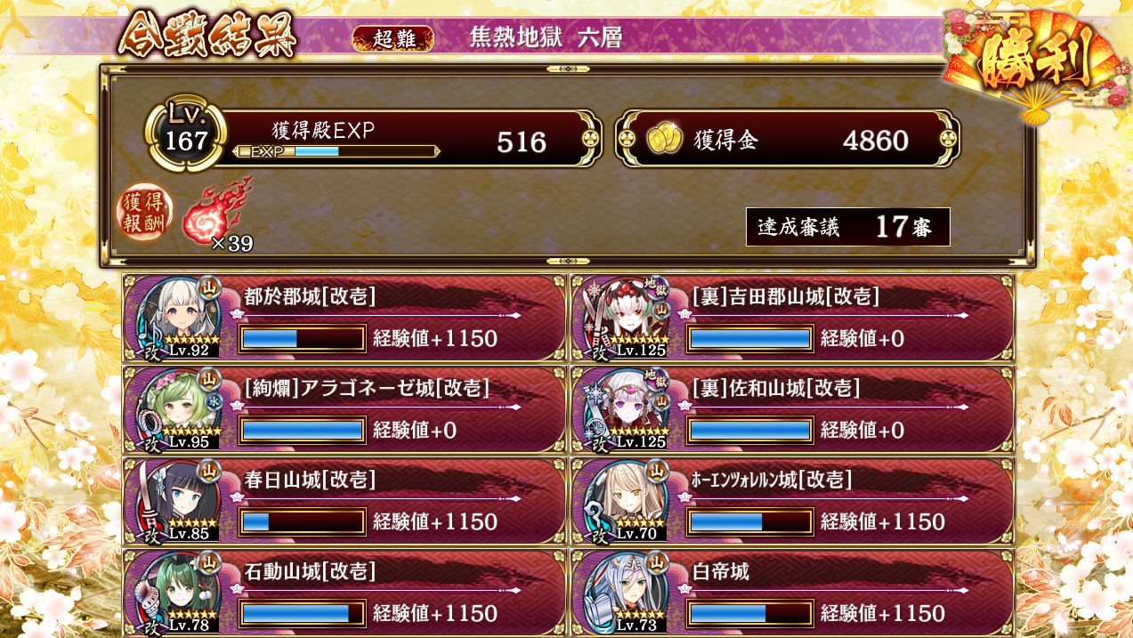Select [裏]吉田郡山城 character portrait
The image size is (1133, 638).
tap(627, 319)
